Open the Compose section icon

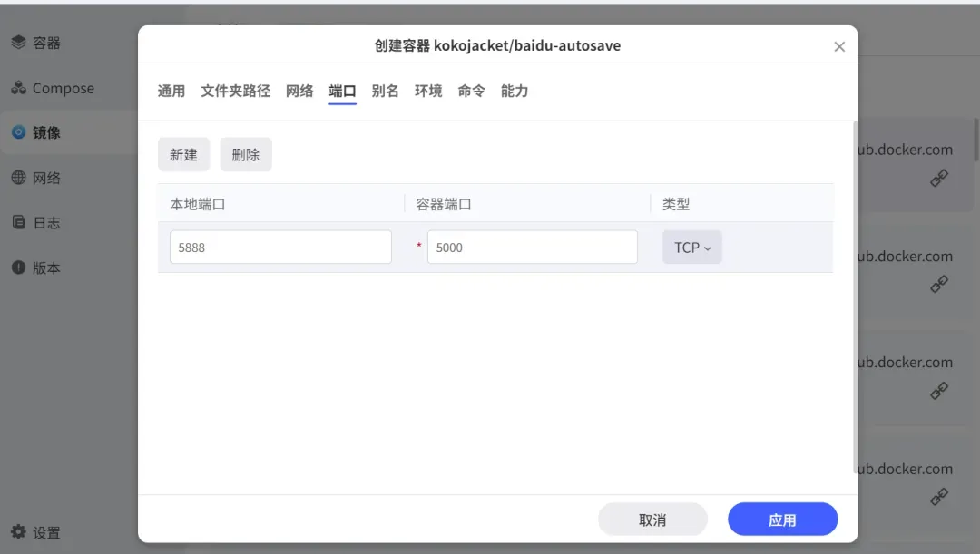pos(18,88)
